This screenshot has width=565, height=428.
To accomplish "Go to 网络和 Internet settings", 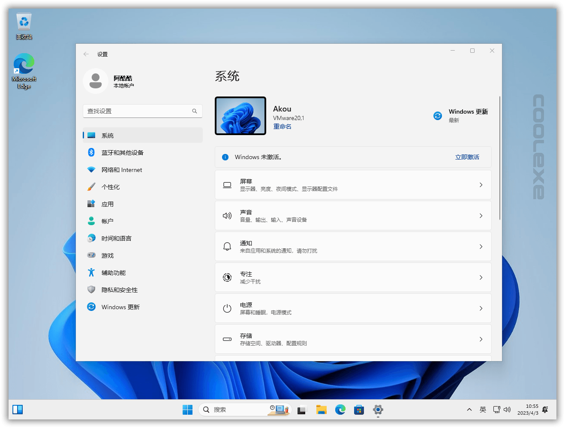I will point(143,169).
